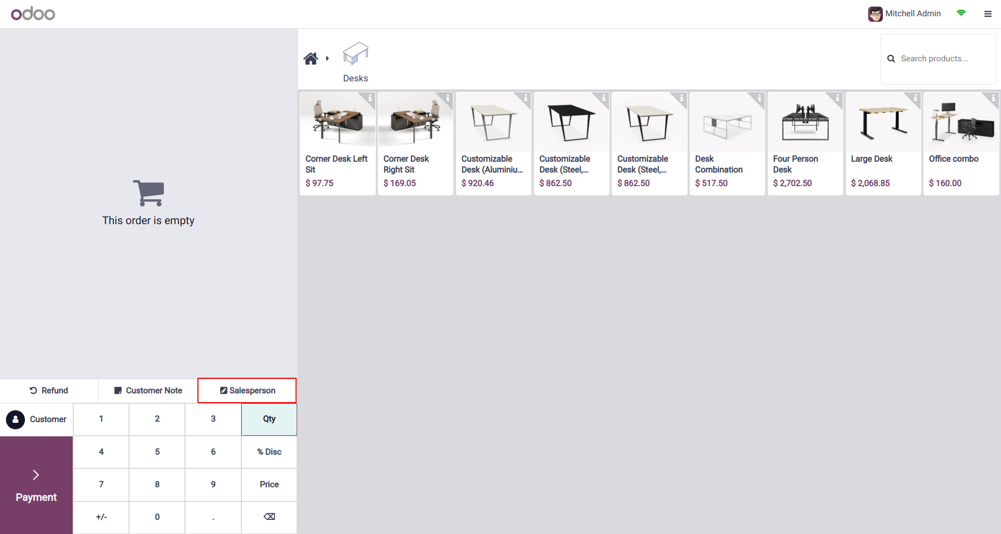Screen dimensions: 1001x534
Task: Choose a Salesperson for the order
Action: 247,391
